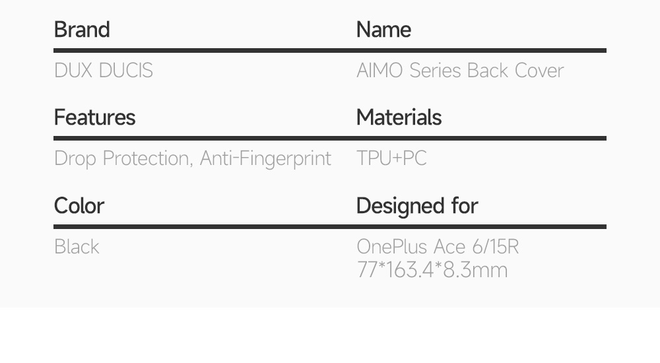Click the Drop Protection feature text

click(x=121, y=158)
